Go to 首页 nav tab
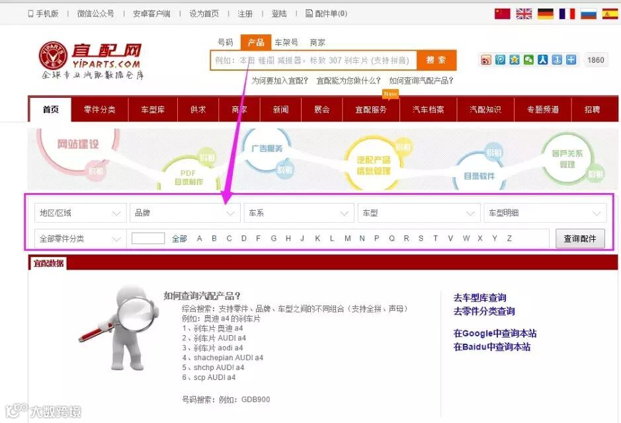The width and height of the screenshot is (621, 423). pos(51,110)
